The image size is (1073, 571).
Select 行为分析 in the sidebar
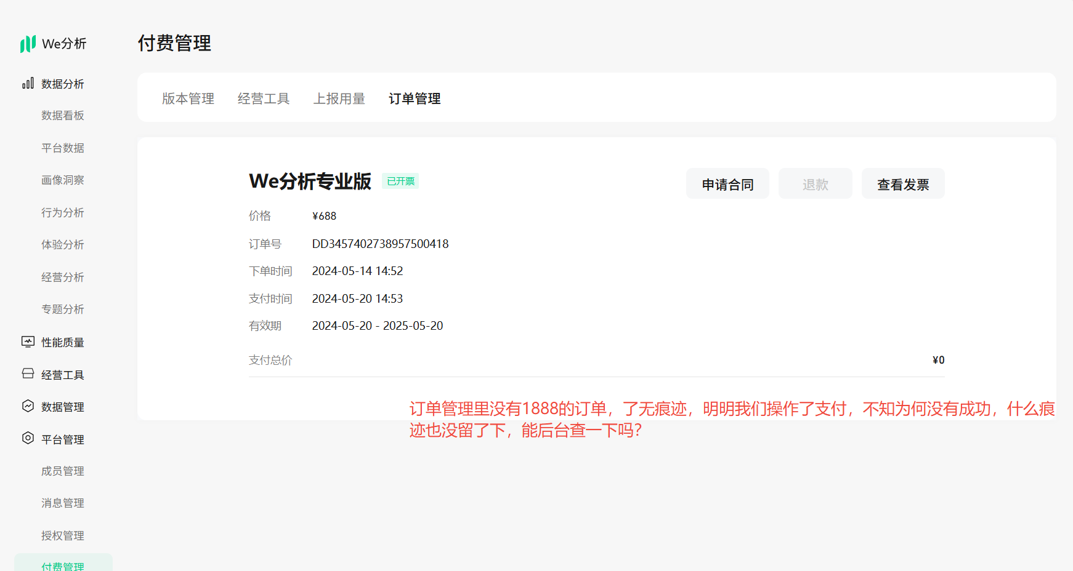click(x=63, y=213)
